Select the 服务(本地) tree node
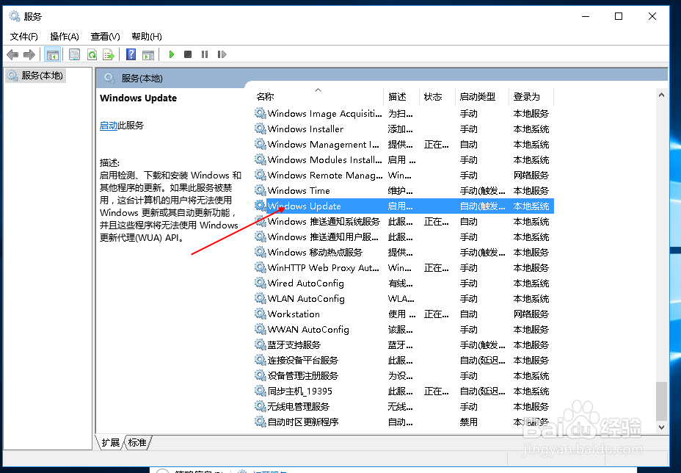681x473 pixels. [x=37, y=76]
